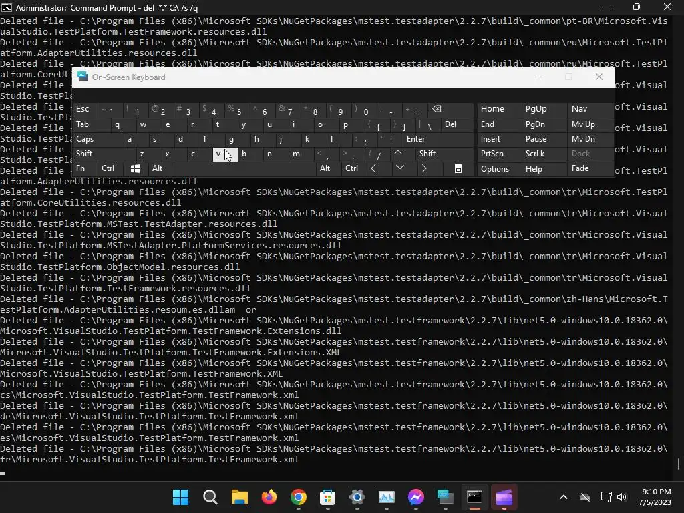The width and height of the screenshot is (684, 513).
Task: Open Microsoft Store from taskbar
Action: pyautogui.click(x=327, y=497)
